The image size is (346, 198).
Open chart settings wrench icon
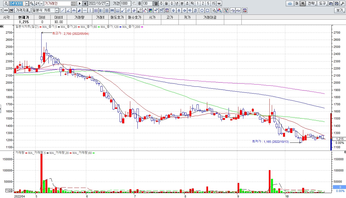pyautogui.click(x=342, y=4)
